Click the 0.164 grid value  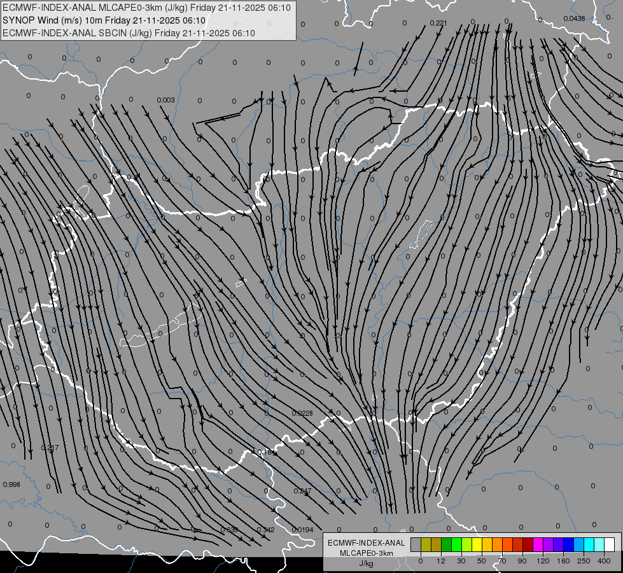tap(266, 452)
